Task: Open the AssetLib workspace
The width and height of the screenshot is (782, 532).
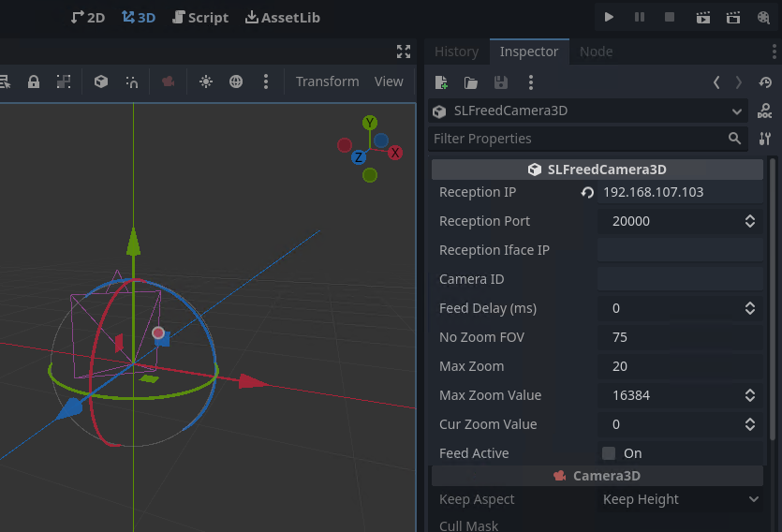Action: pyautogui.click(x=283, y=18)
